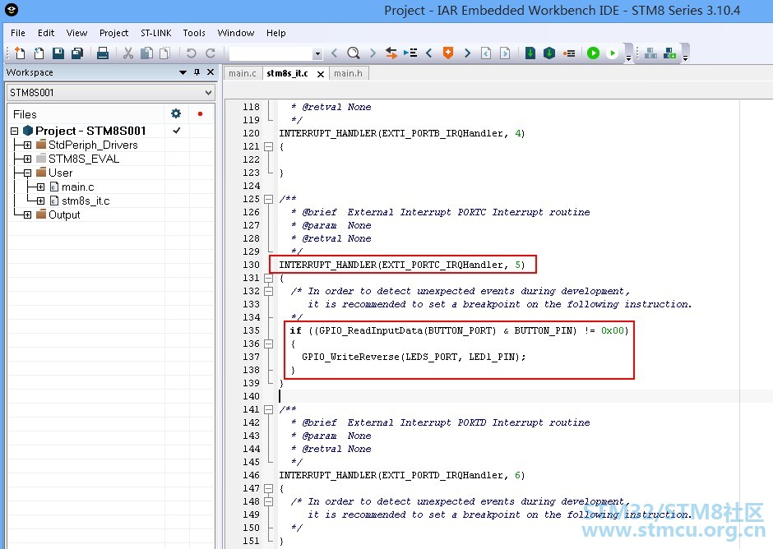Click the Redo arrow icon
773x549 pixels.
[x=211, y=53]
